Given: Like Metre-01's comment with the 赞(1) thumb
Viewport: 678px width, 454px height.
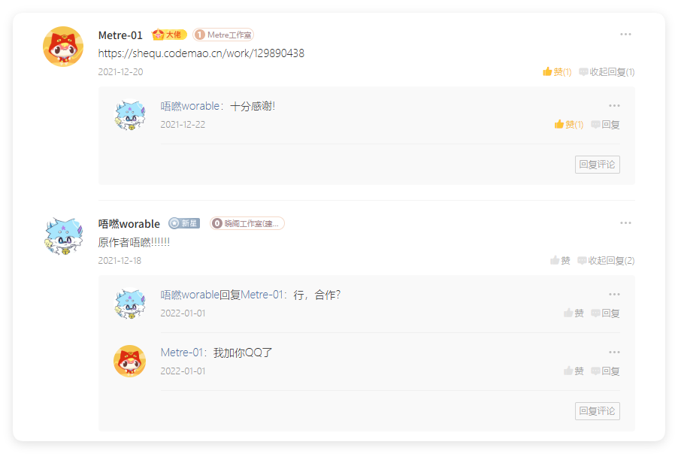Looking at the screenshot, I should coord(558,71).
